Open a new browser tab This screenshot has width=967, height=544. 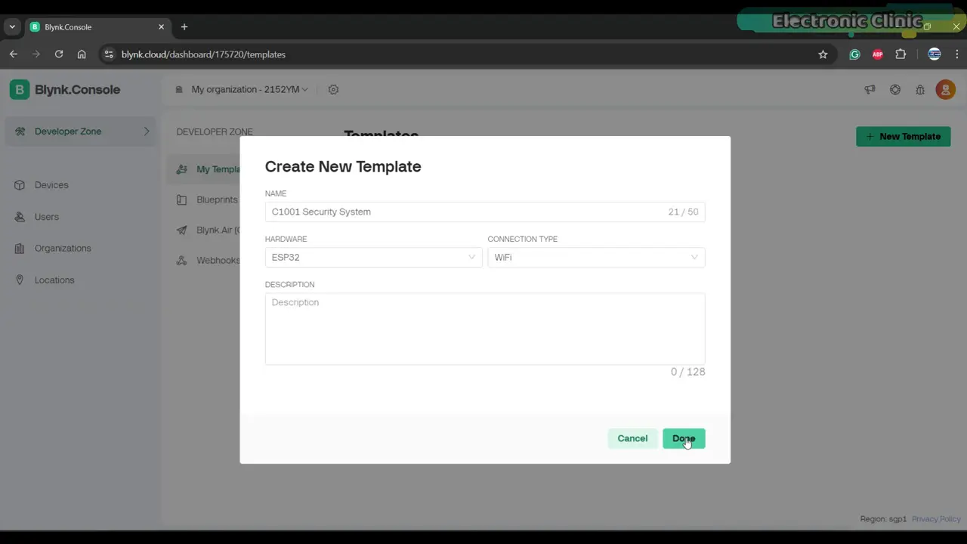pos(184,27)
